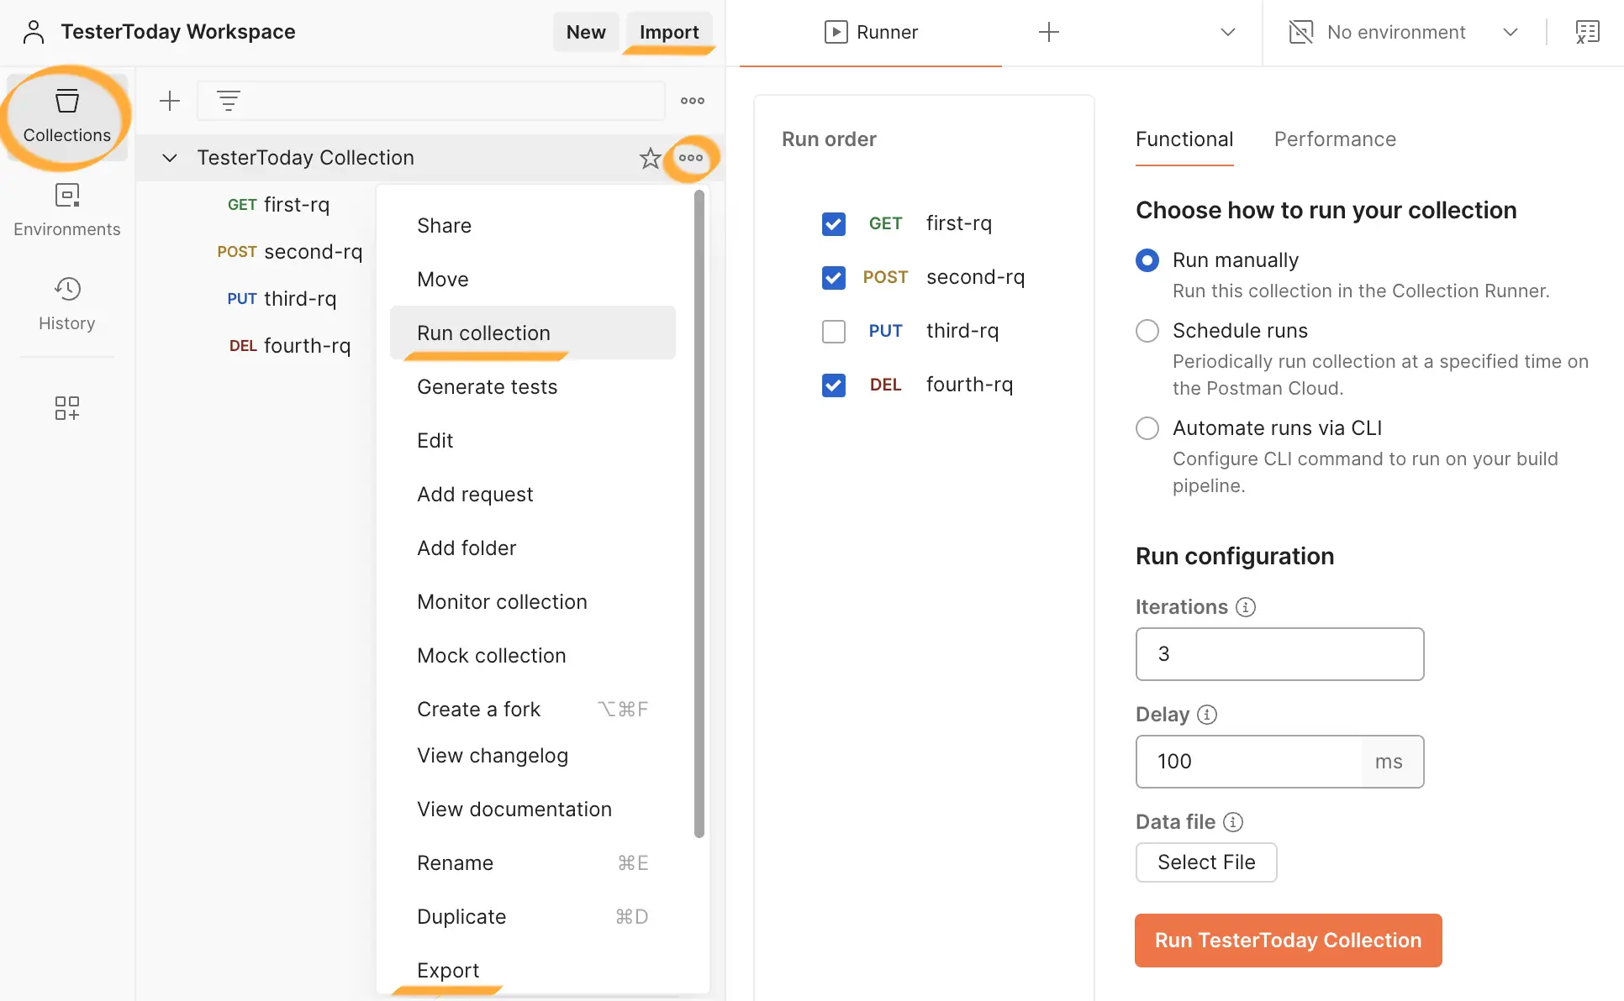Open the History sidebar panel
This screenshot has height=1001, width=1624.
point(66,302)
